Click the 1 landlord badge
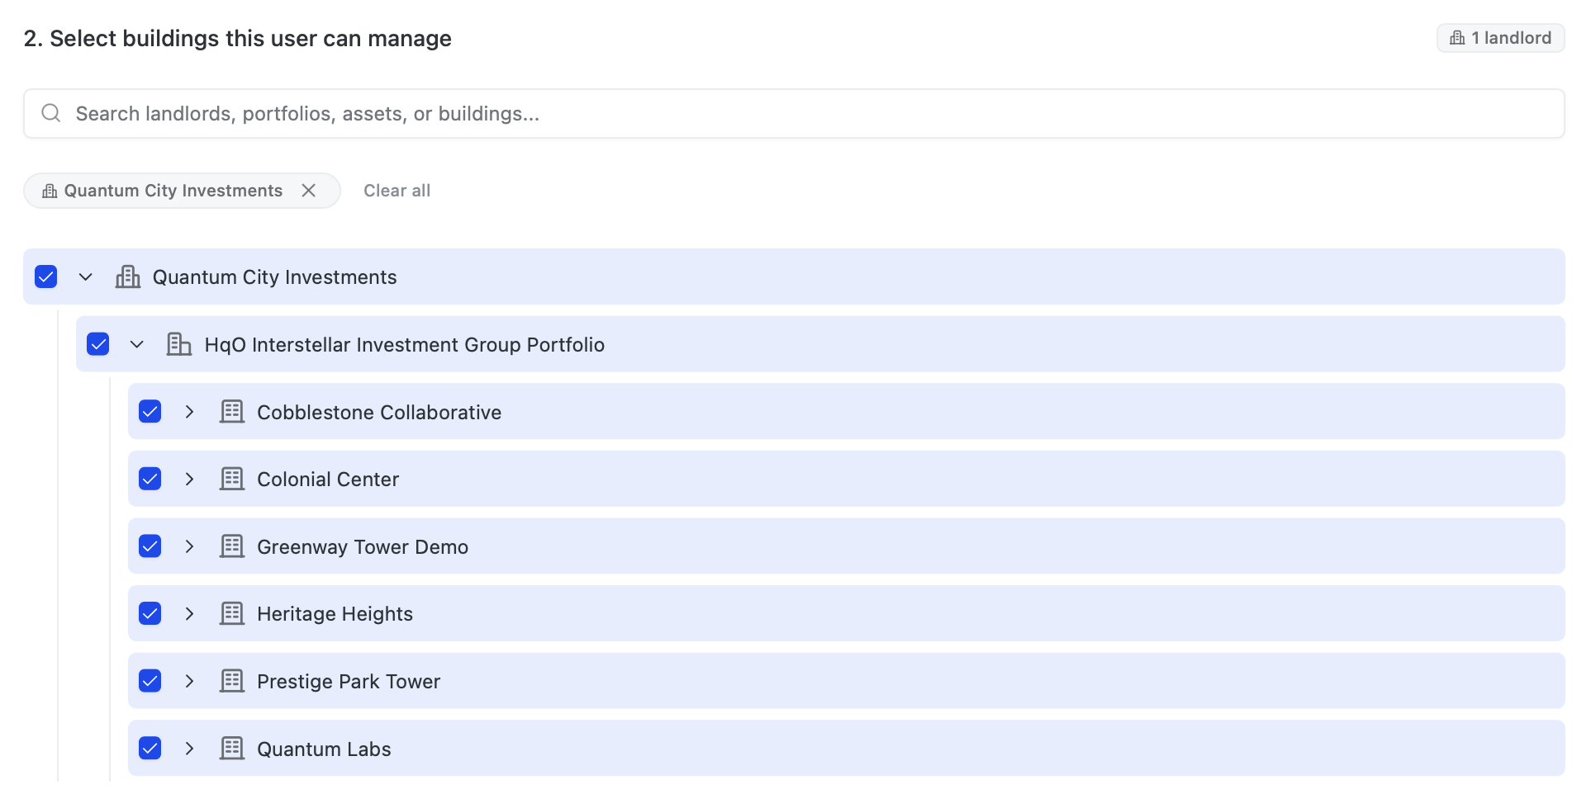 (x=1501, y=38)
